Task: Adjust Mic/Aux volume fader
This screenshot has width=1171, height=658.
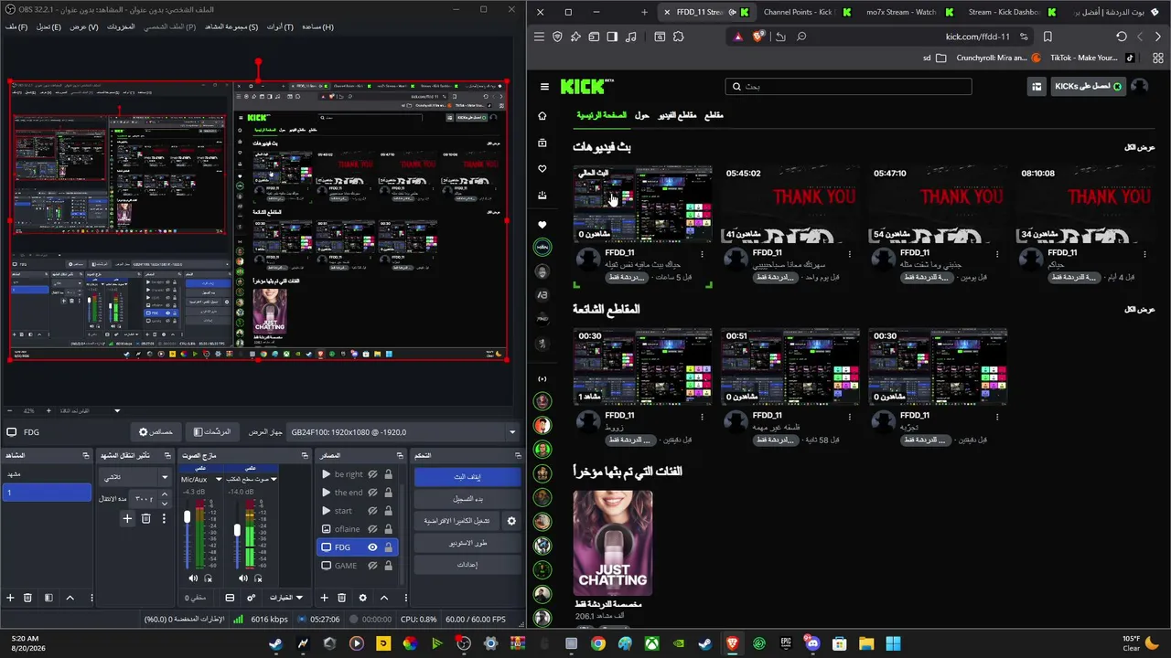Action: [188, 517]
